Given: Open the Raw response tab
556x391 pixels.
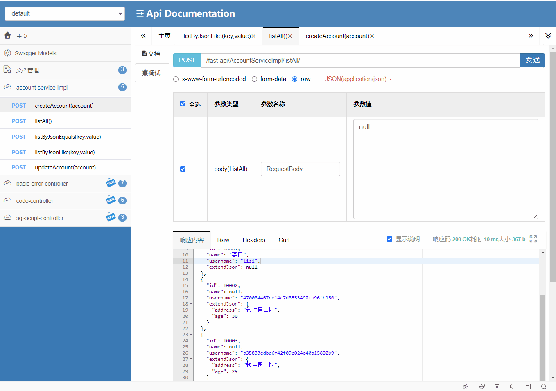Looking at the screenshot, I should tap(223, 240).
